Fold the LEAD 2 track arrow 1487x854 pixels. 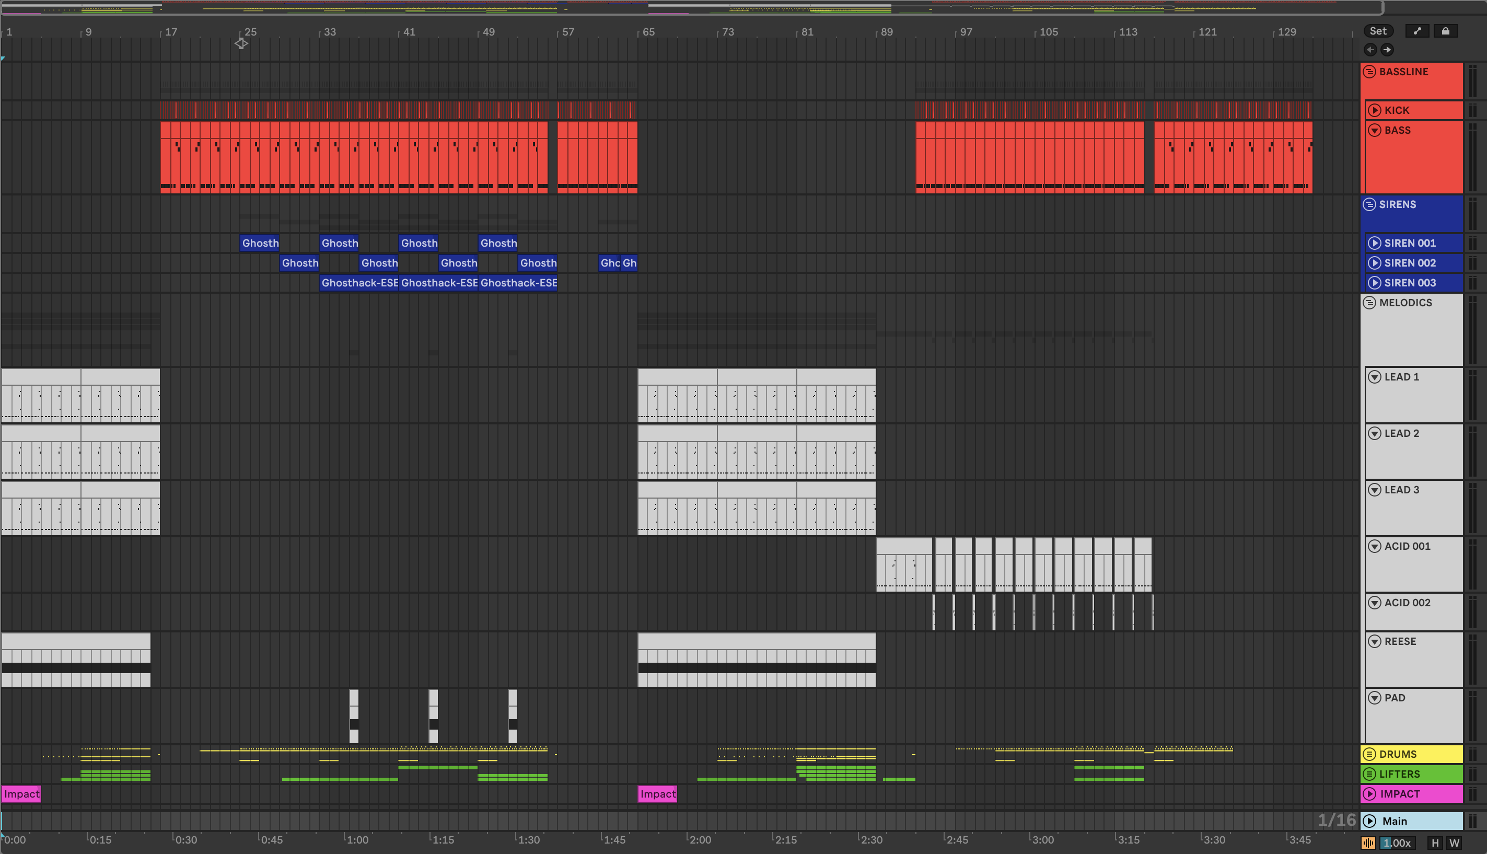pyautogui.click(x=1375, y=433)
